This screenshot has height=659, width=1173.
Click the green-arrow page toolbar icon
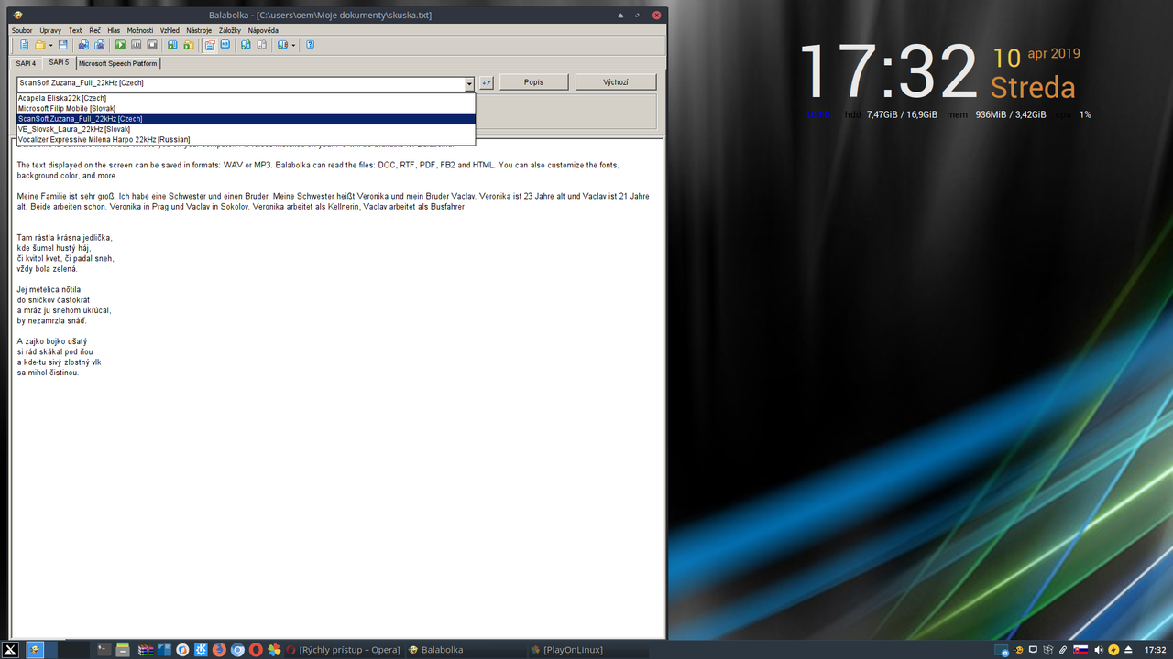(x=246, y=45)
